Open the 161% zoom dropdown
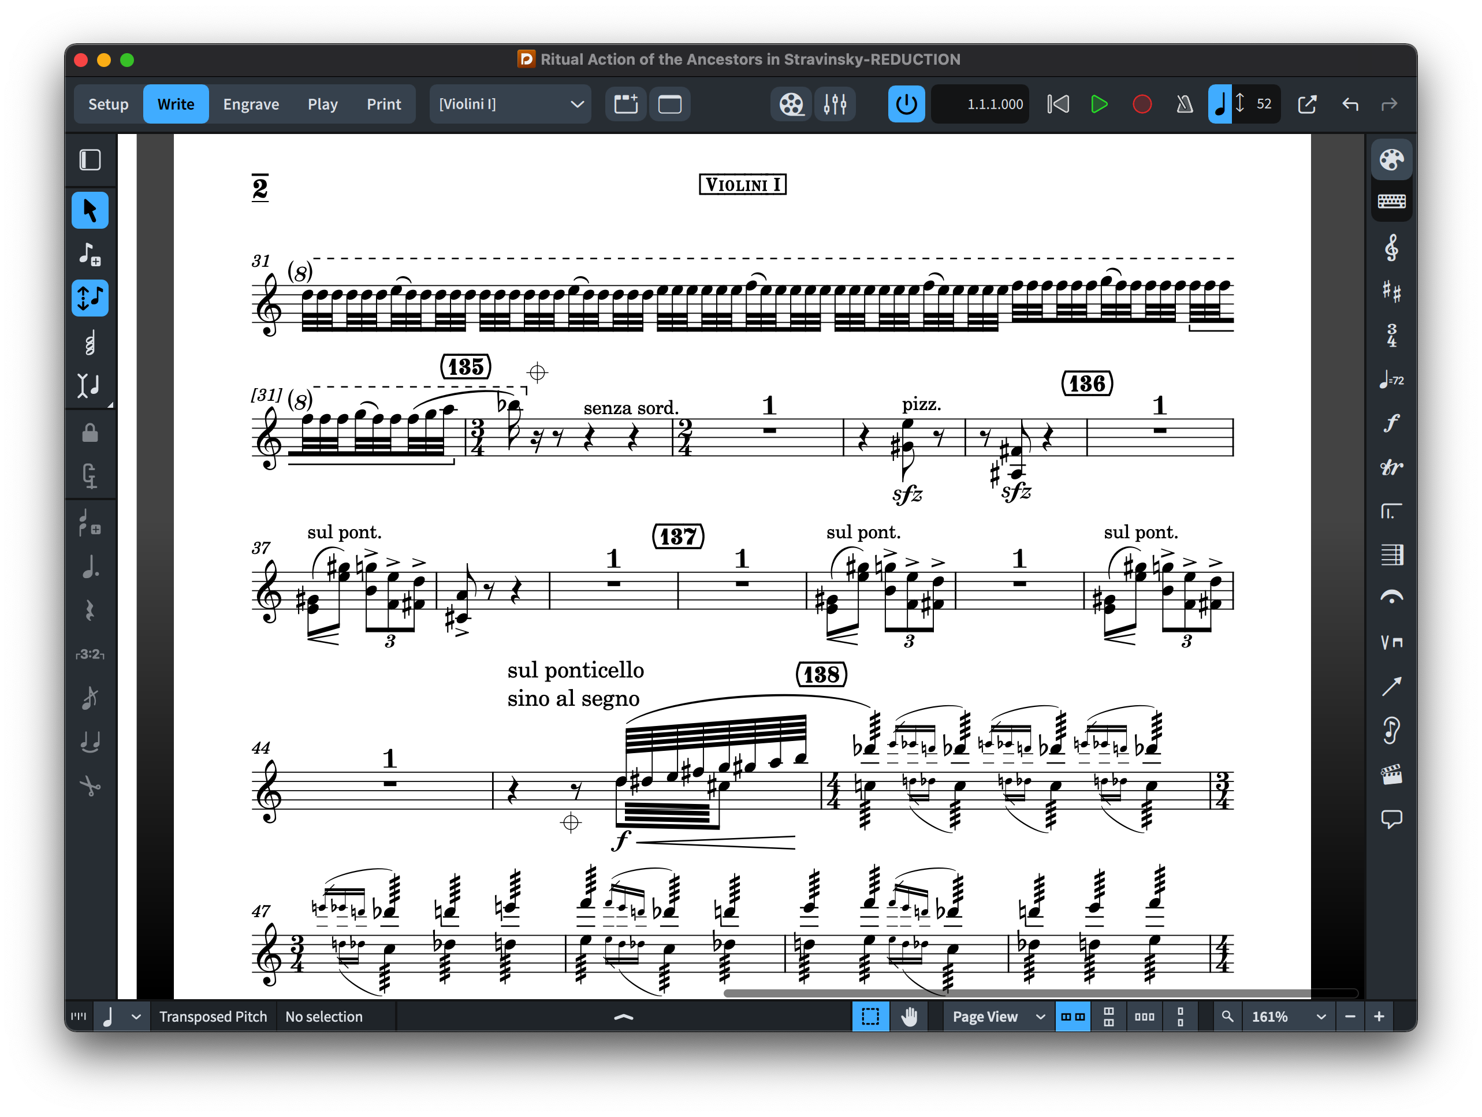Image resolution: width=1482 pixels, height=1117 pixels. (x=1289, y=1017)
